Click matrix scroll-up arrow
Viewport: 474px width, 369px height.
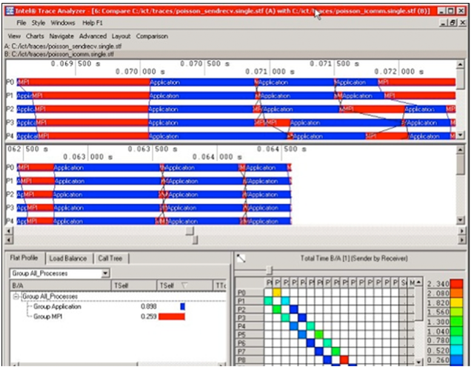click(x=418, y=282)
